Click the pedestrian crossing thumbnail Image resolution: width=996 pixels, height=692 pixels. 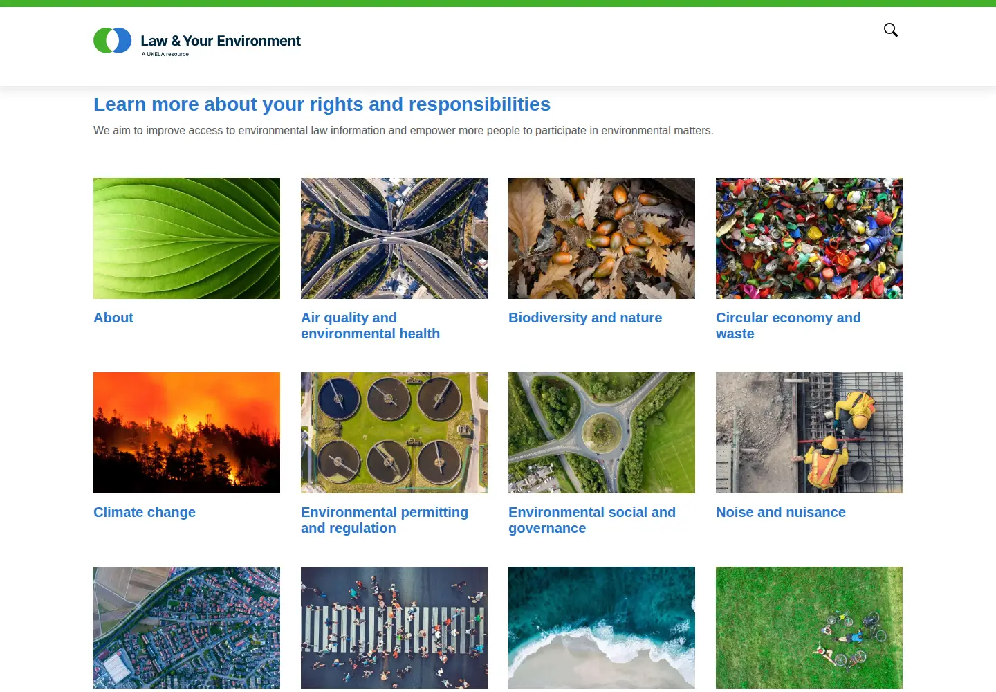click(x=394, y=628)
